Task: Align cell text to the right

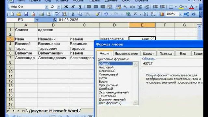Action: pyautogui.click(x=103, y=7)
